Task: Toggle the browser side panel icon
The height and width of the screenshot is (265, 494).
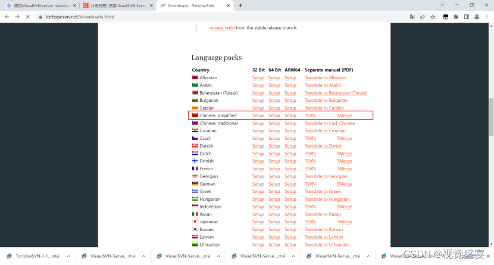Action: tap(466, 17)
